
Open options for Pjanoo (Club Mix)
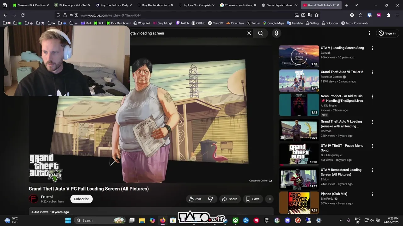pos(372,194)
